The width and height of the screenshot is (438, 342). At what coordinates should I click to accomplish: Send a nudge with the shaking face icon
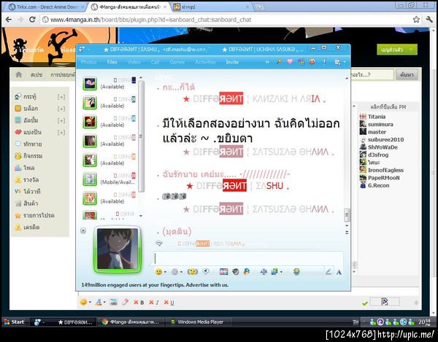(193, 271)
